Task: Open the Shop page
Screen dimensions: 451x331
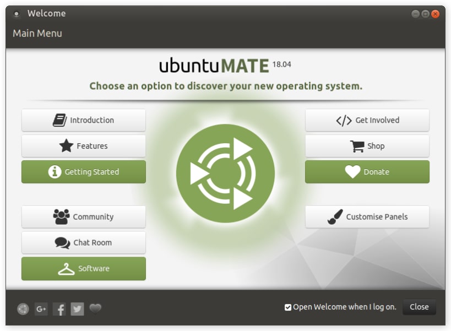Action: click(367, 146)
